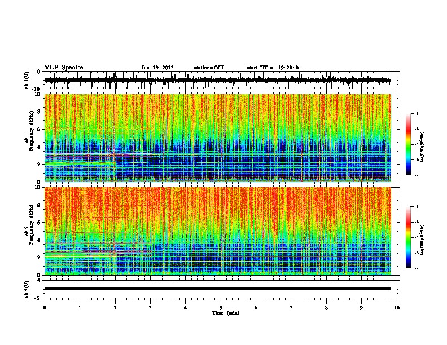
Task: Click time axis tick label '7'
Action: coord(291,308)
